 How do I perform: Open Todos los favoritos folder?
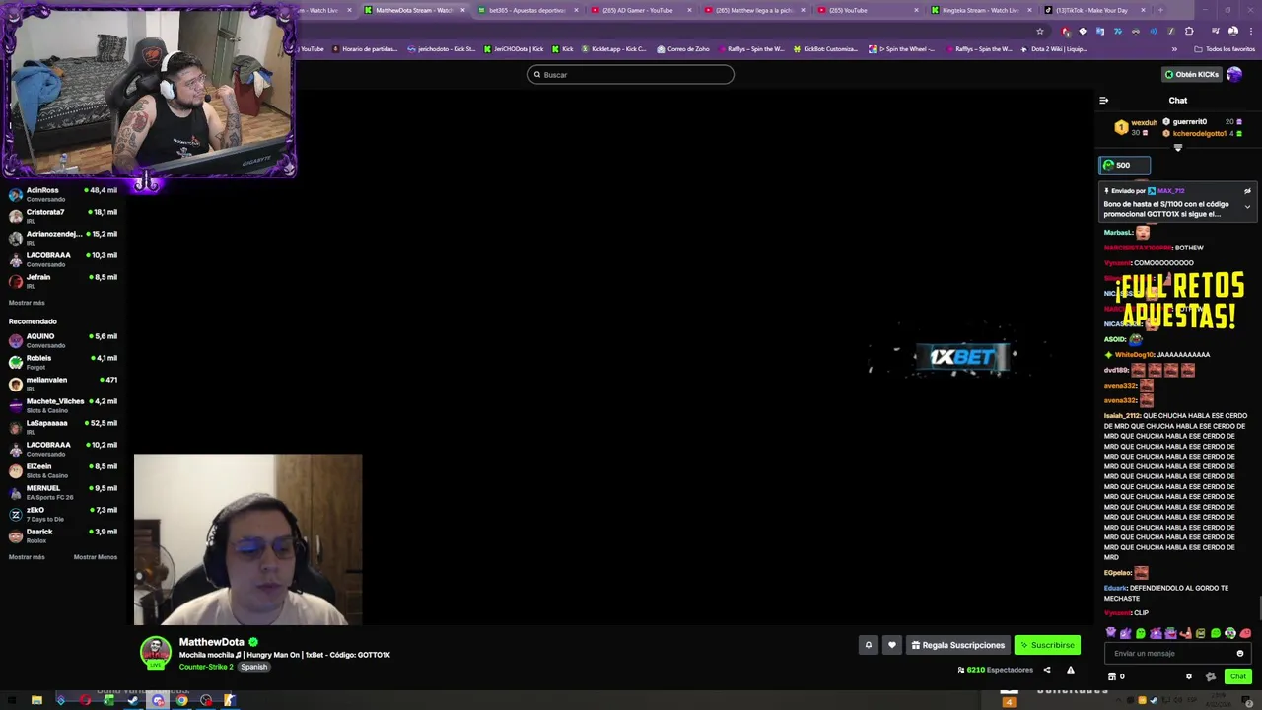1224,49
